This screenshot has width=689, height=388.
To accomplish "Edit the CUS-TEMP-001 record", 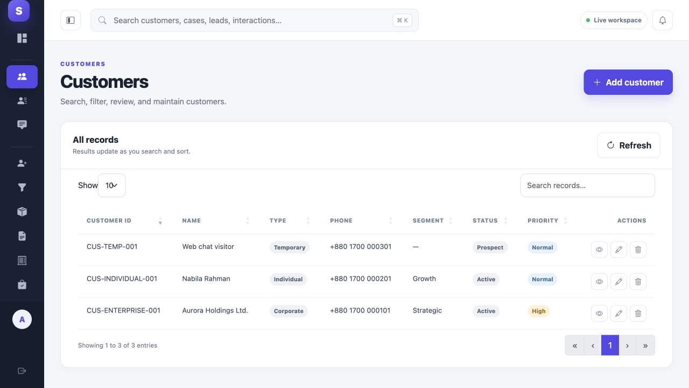I will click(x=618, y=250).
